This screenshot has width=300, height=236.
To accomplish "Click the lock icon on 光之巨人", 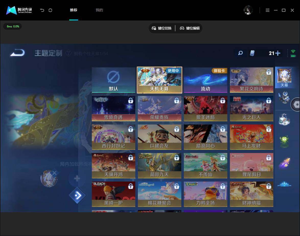I will click(269, 100).
